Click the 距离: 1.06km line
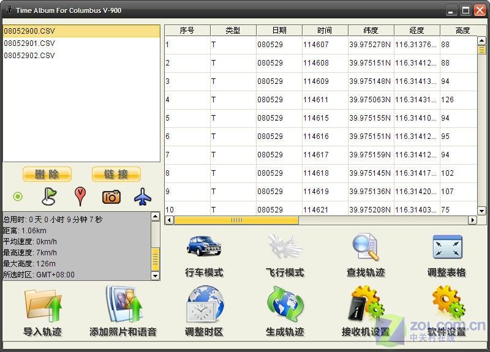This screenshot has width=490, height=352. click(24, 231)
